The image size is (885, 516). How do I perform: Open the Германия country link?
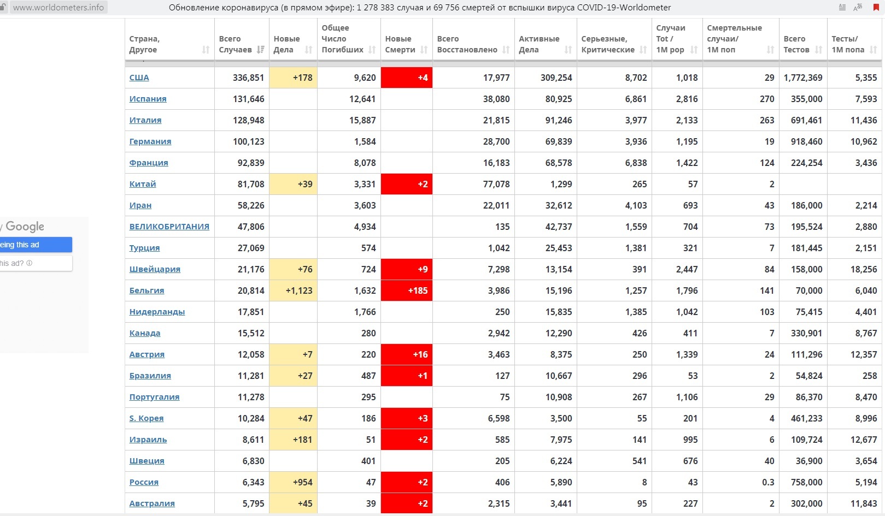click(150, 141)
